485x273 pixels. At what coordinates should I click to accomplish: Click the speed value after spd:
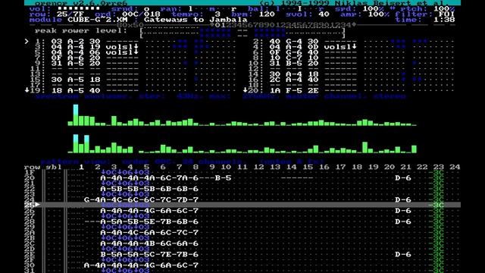tap(373, 8)
